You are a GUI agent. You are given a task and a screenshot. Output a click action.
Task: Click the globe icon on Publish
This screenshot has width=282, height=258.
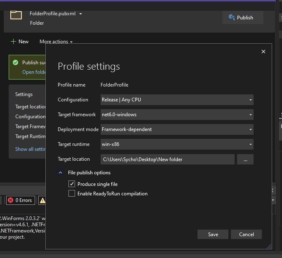pos(232,18)
